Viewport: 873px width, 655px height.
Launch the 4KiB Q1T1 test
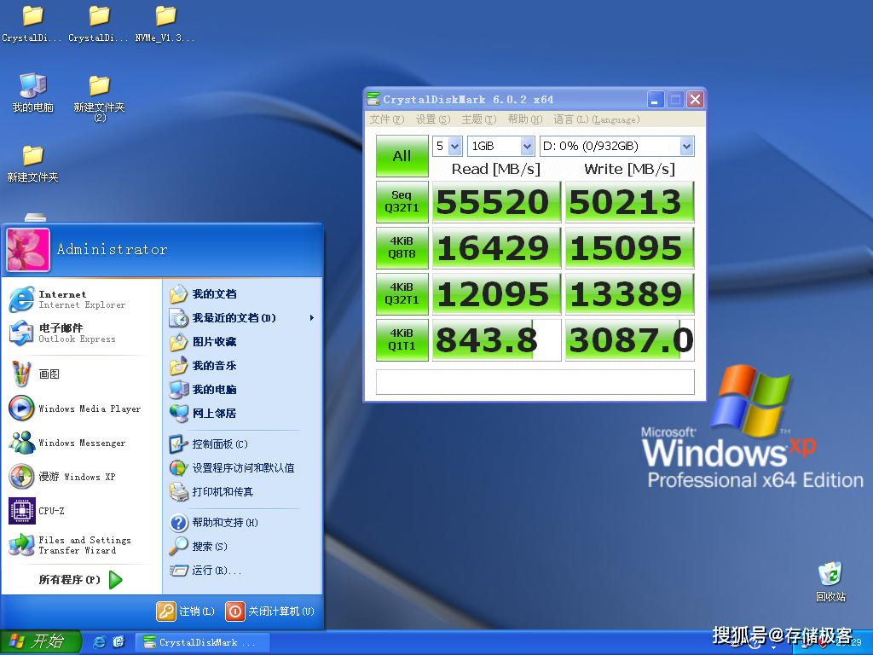click(x=402, y=339)
